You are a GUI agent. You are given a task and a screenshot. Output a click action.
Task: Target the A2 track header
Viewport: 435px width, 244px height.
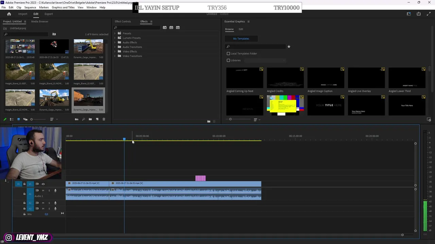tap(30, 203)
